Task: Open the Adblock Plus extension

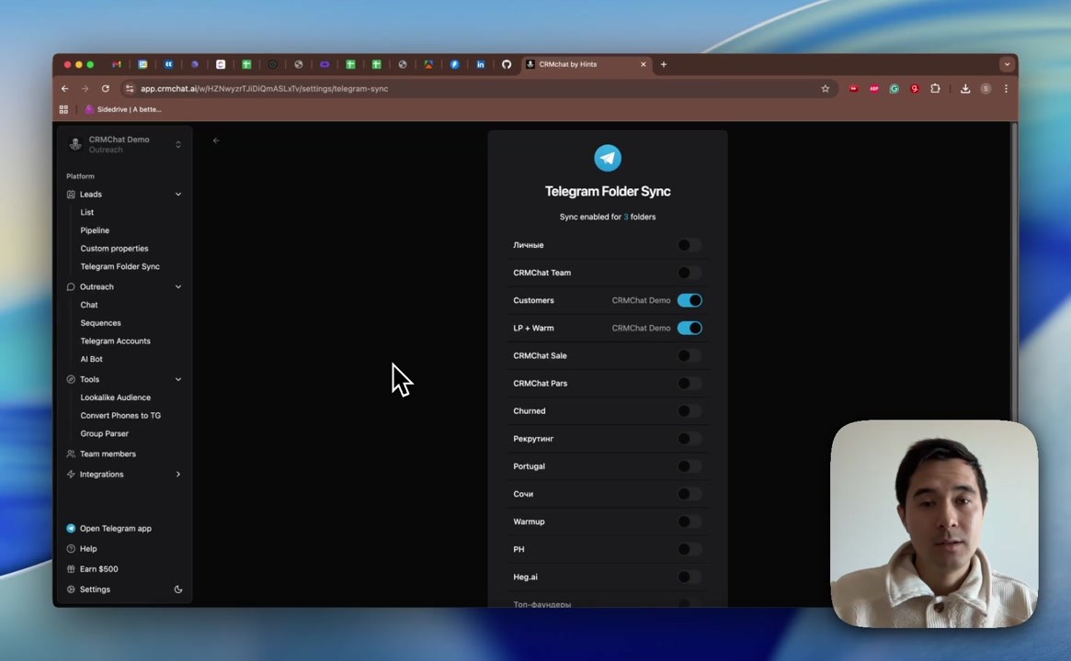Action: click(x=873, y=89)
